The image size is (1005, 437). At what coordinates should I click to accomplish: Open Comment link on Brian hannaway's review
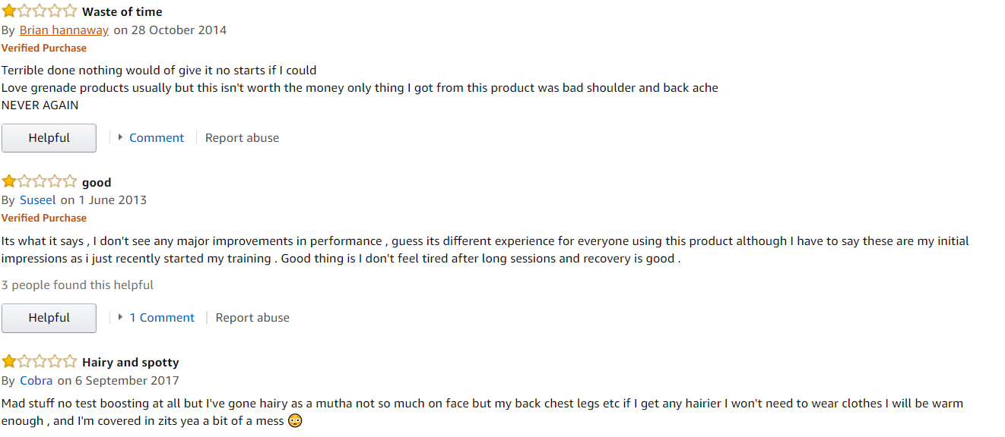point(157,138)
